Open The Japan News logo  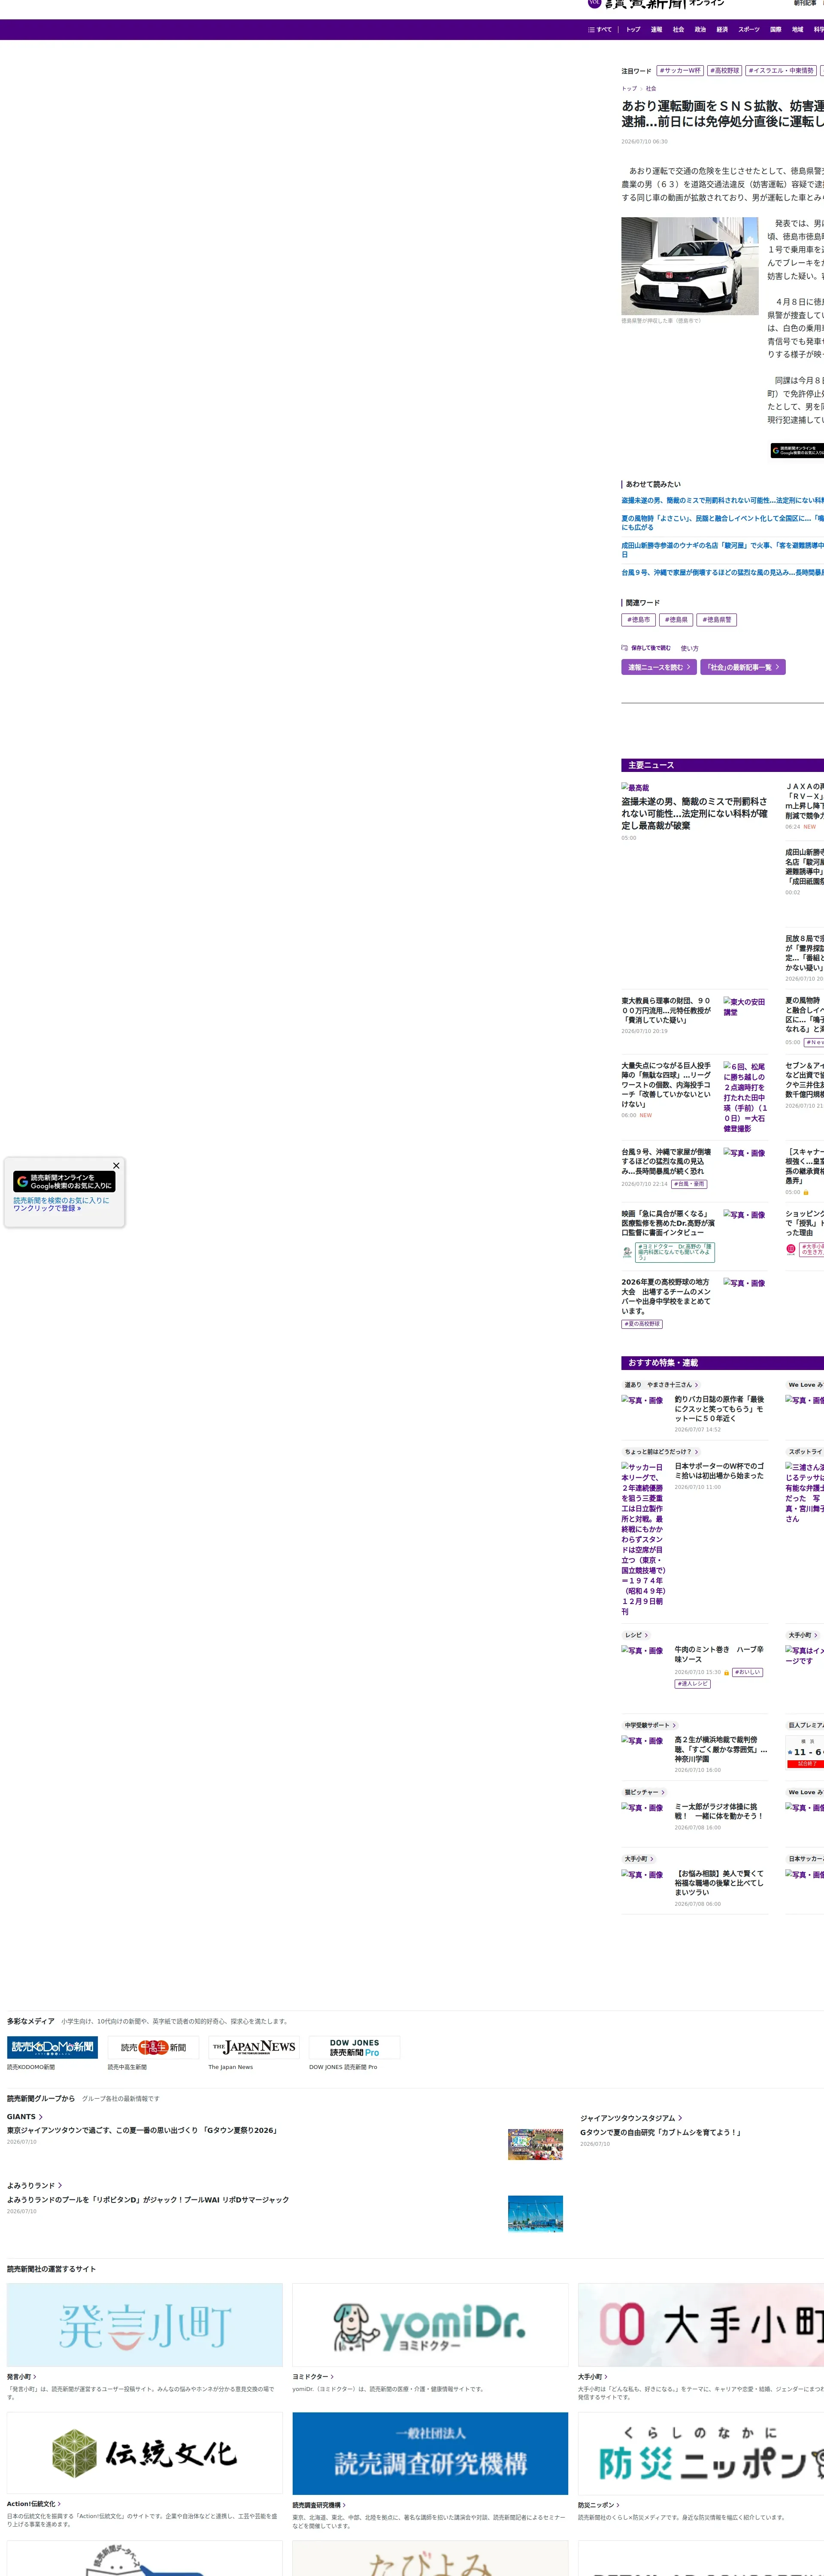254,2047
